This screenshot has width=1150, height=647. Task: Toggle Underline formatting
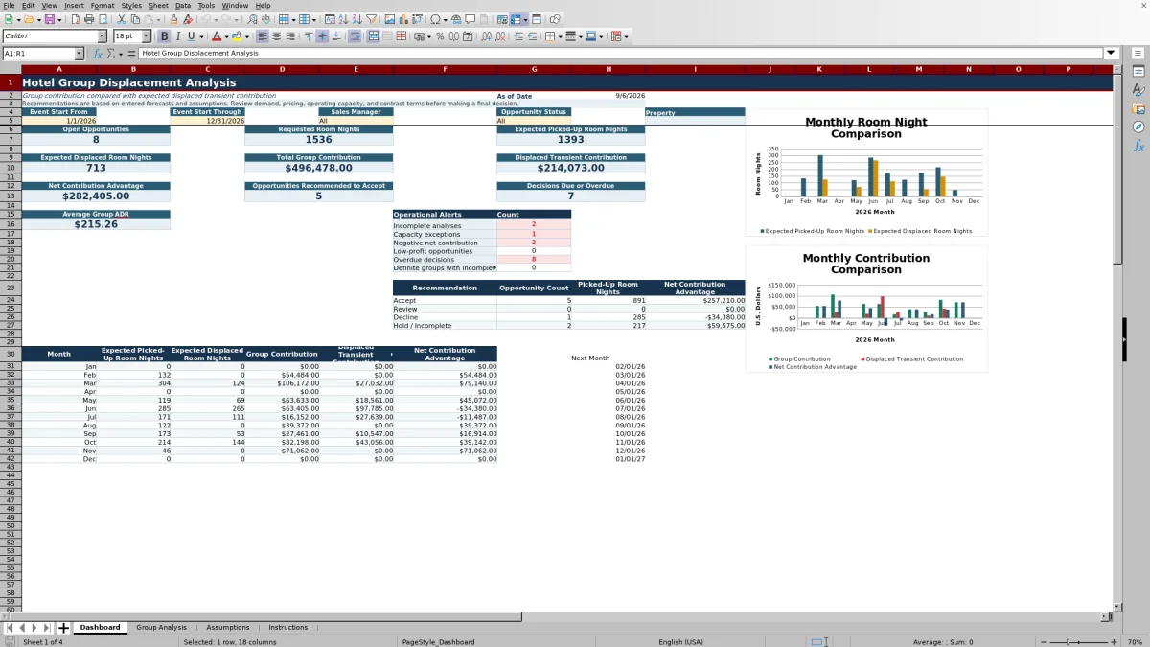tap(192, 36)
